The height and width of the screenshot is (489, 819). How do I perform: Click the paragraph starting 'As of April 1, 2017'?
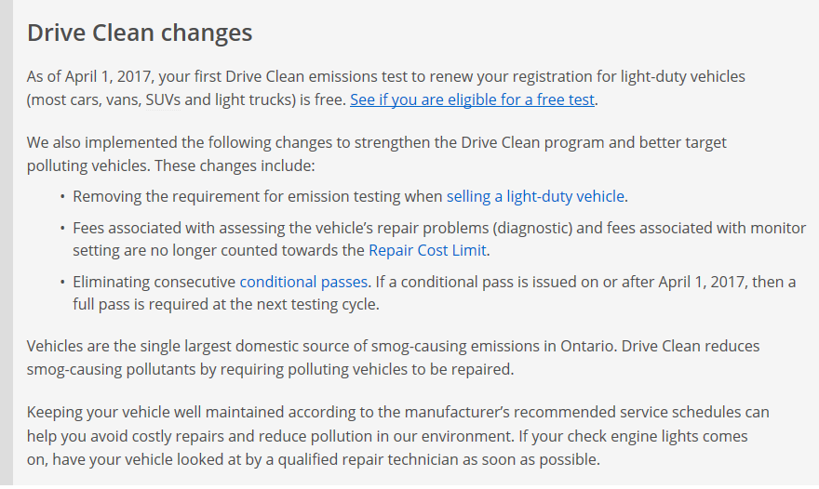click(386, 88)
